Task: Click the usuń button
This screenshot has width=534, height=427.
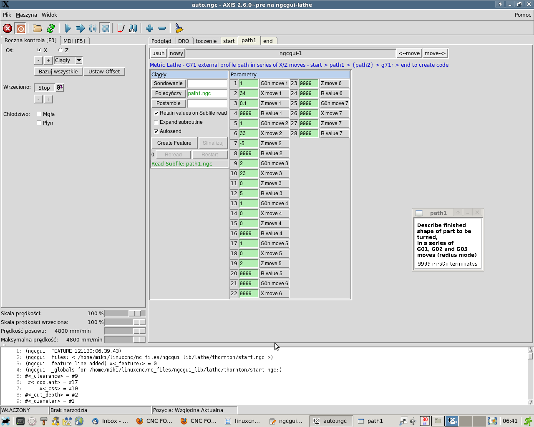Action: (x=159, y=53)
